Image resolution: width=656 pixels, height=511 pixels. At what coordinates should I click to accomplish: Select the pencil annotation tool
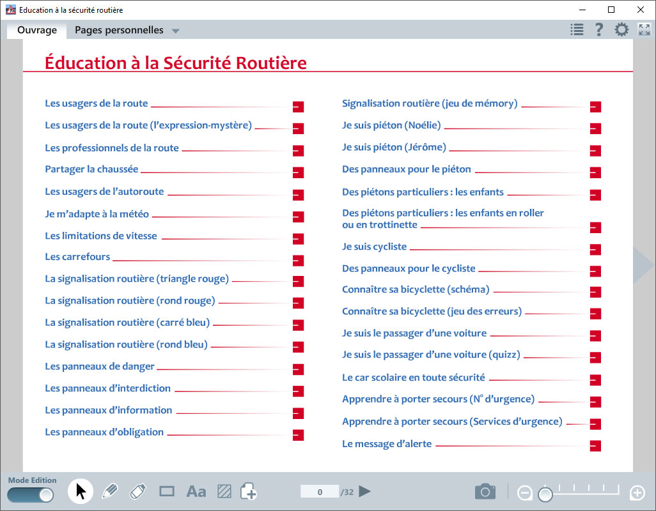tap(110, 491)
